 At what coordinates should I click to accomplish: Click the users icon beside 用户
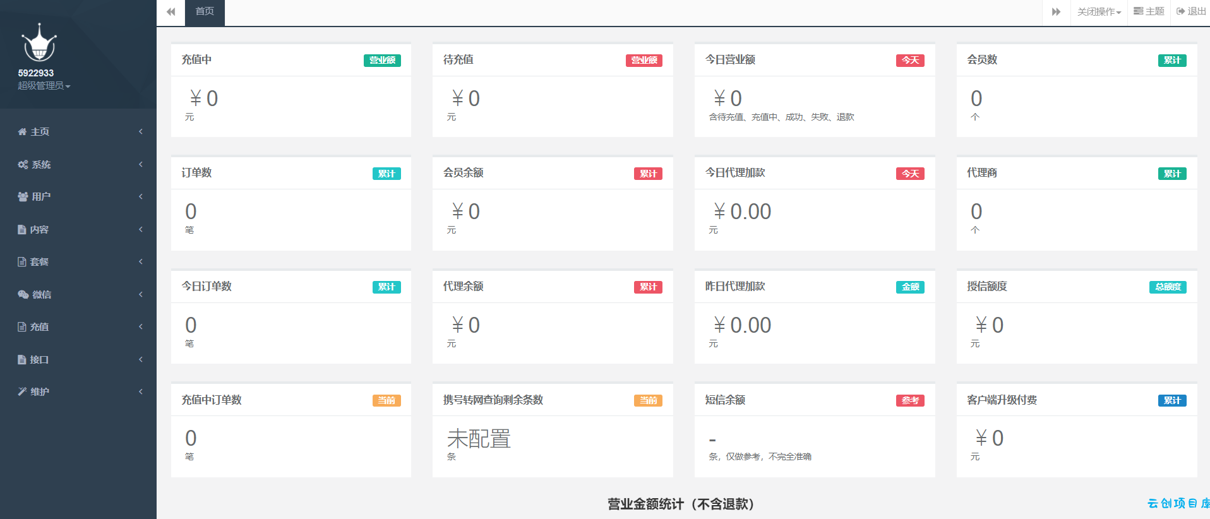click(x=23, y=197)
